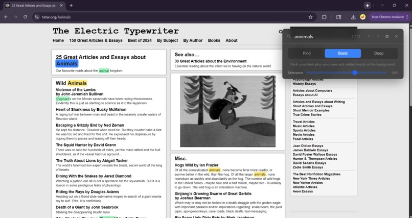The image size is (412, 218).
Task: Open a new browser tab
Action: coord(71,5)
